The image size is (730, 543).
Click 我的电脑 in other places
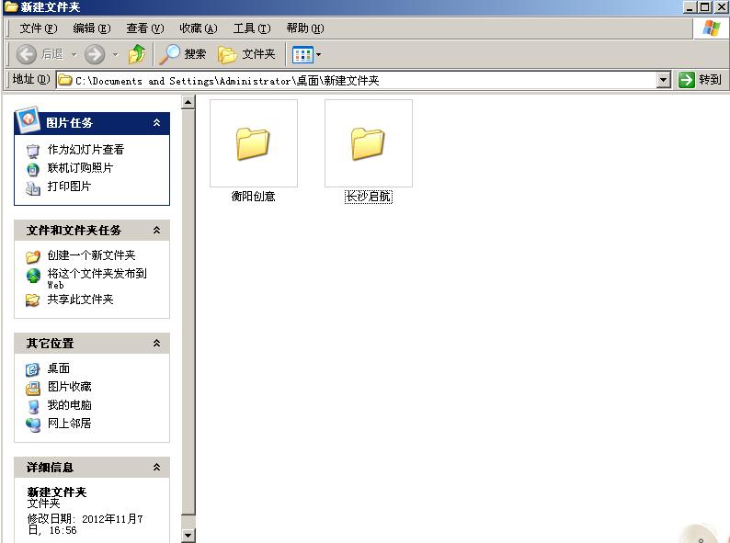[x=69, y=405]
